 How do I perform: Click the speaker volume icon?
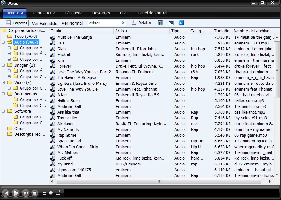pyautogui.click(x=51, y=193)
